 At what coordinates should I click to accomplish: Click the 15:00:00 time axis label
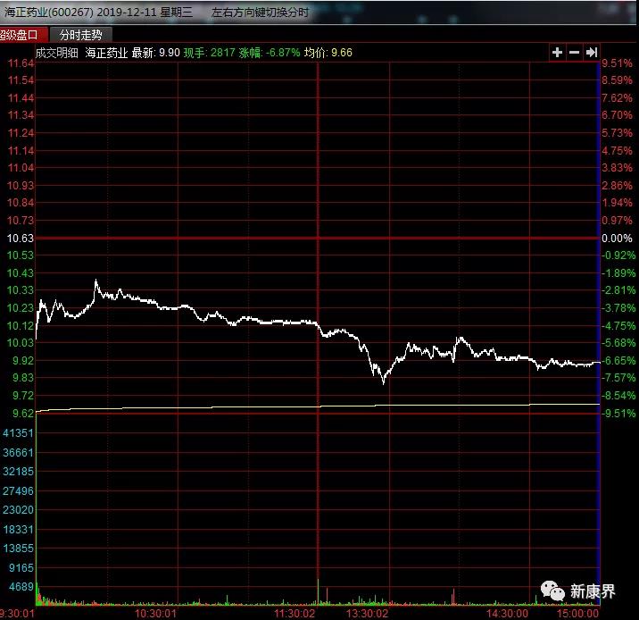coord(578,613)
